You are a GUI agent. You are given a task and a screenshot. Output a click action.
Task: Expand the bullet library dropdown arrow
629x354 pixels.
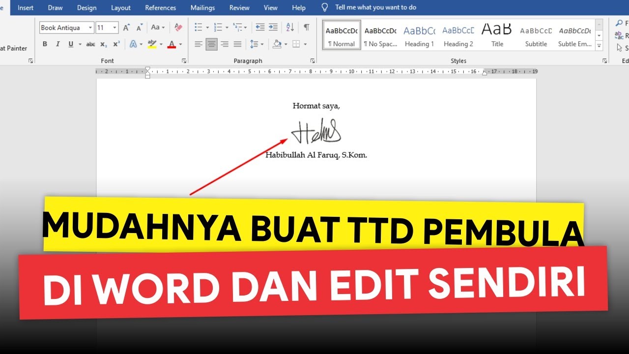click(x=207, y=28)
